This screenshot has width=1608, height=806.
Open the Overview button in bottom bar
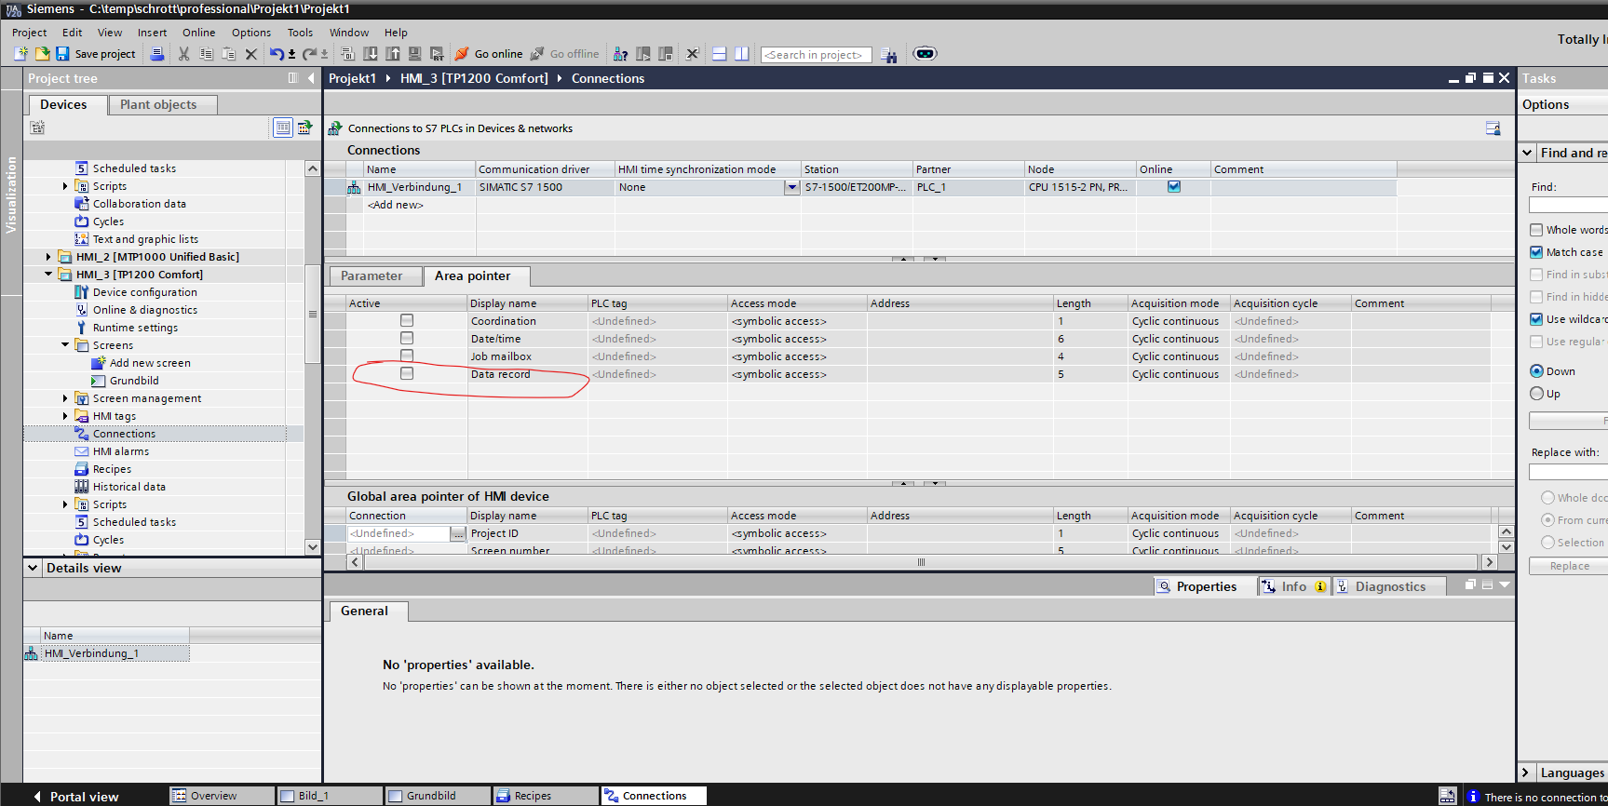222,796
